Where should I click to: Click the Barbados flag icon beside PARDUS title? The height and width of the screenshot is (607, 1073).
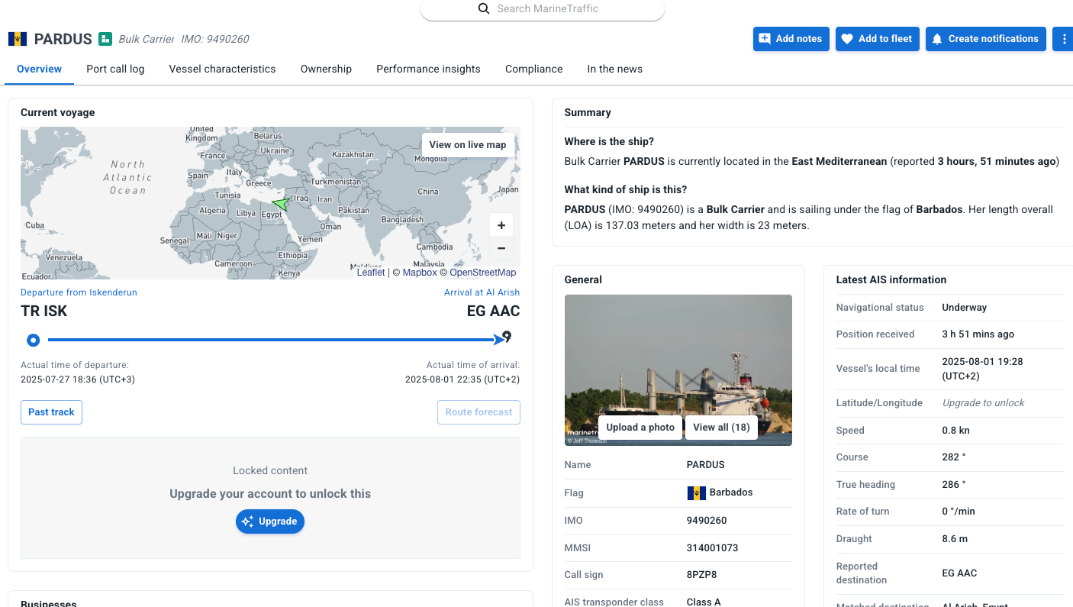pyautogui.click(x=18, y=39)
